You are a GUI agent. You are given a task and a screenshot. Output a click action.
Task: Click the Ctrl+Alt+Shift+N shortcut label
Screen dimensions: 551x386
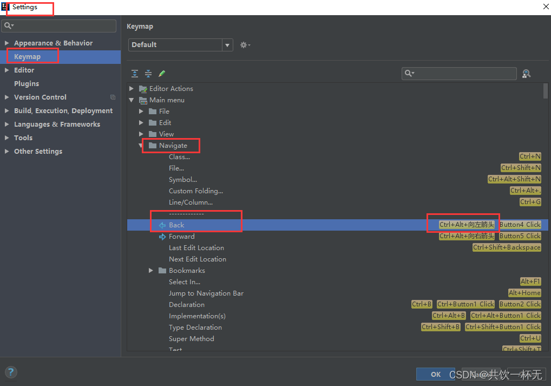pyautogui.click(x=514, y=179)
